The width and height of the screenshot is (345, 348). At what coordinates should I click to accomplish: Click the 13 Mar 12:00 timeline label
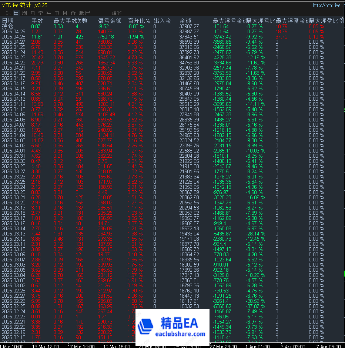click(46, 346)
